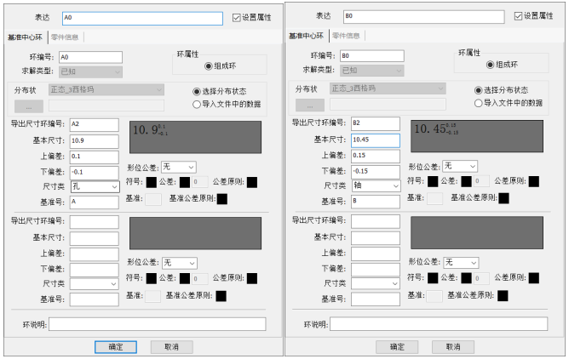
Task: Switch to 基准中心环 tab in the B0 dialog
Action: coord(306,36)
